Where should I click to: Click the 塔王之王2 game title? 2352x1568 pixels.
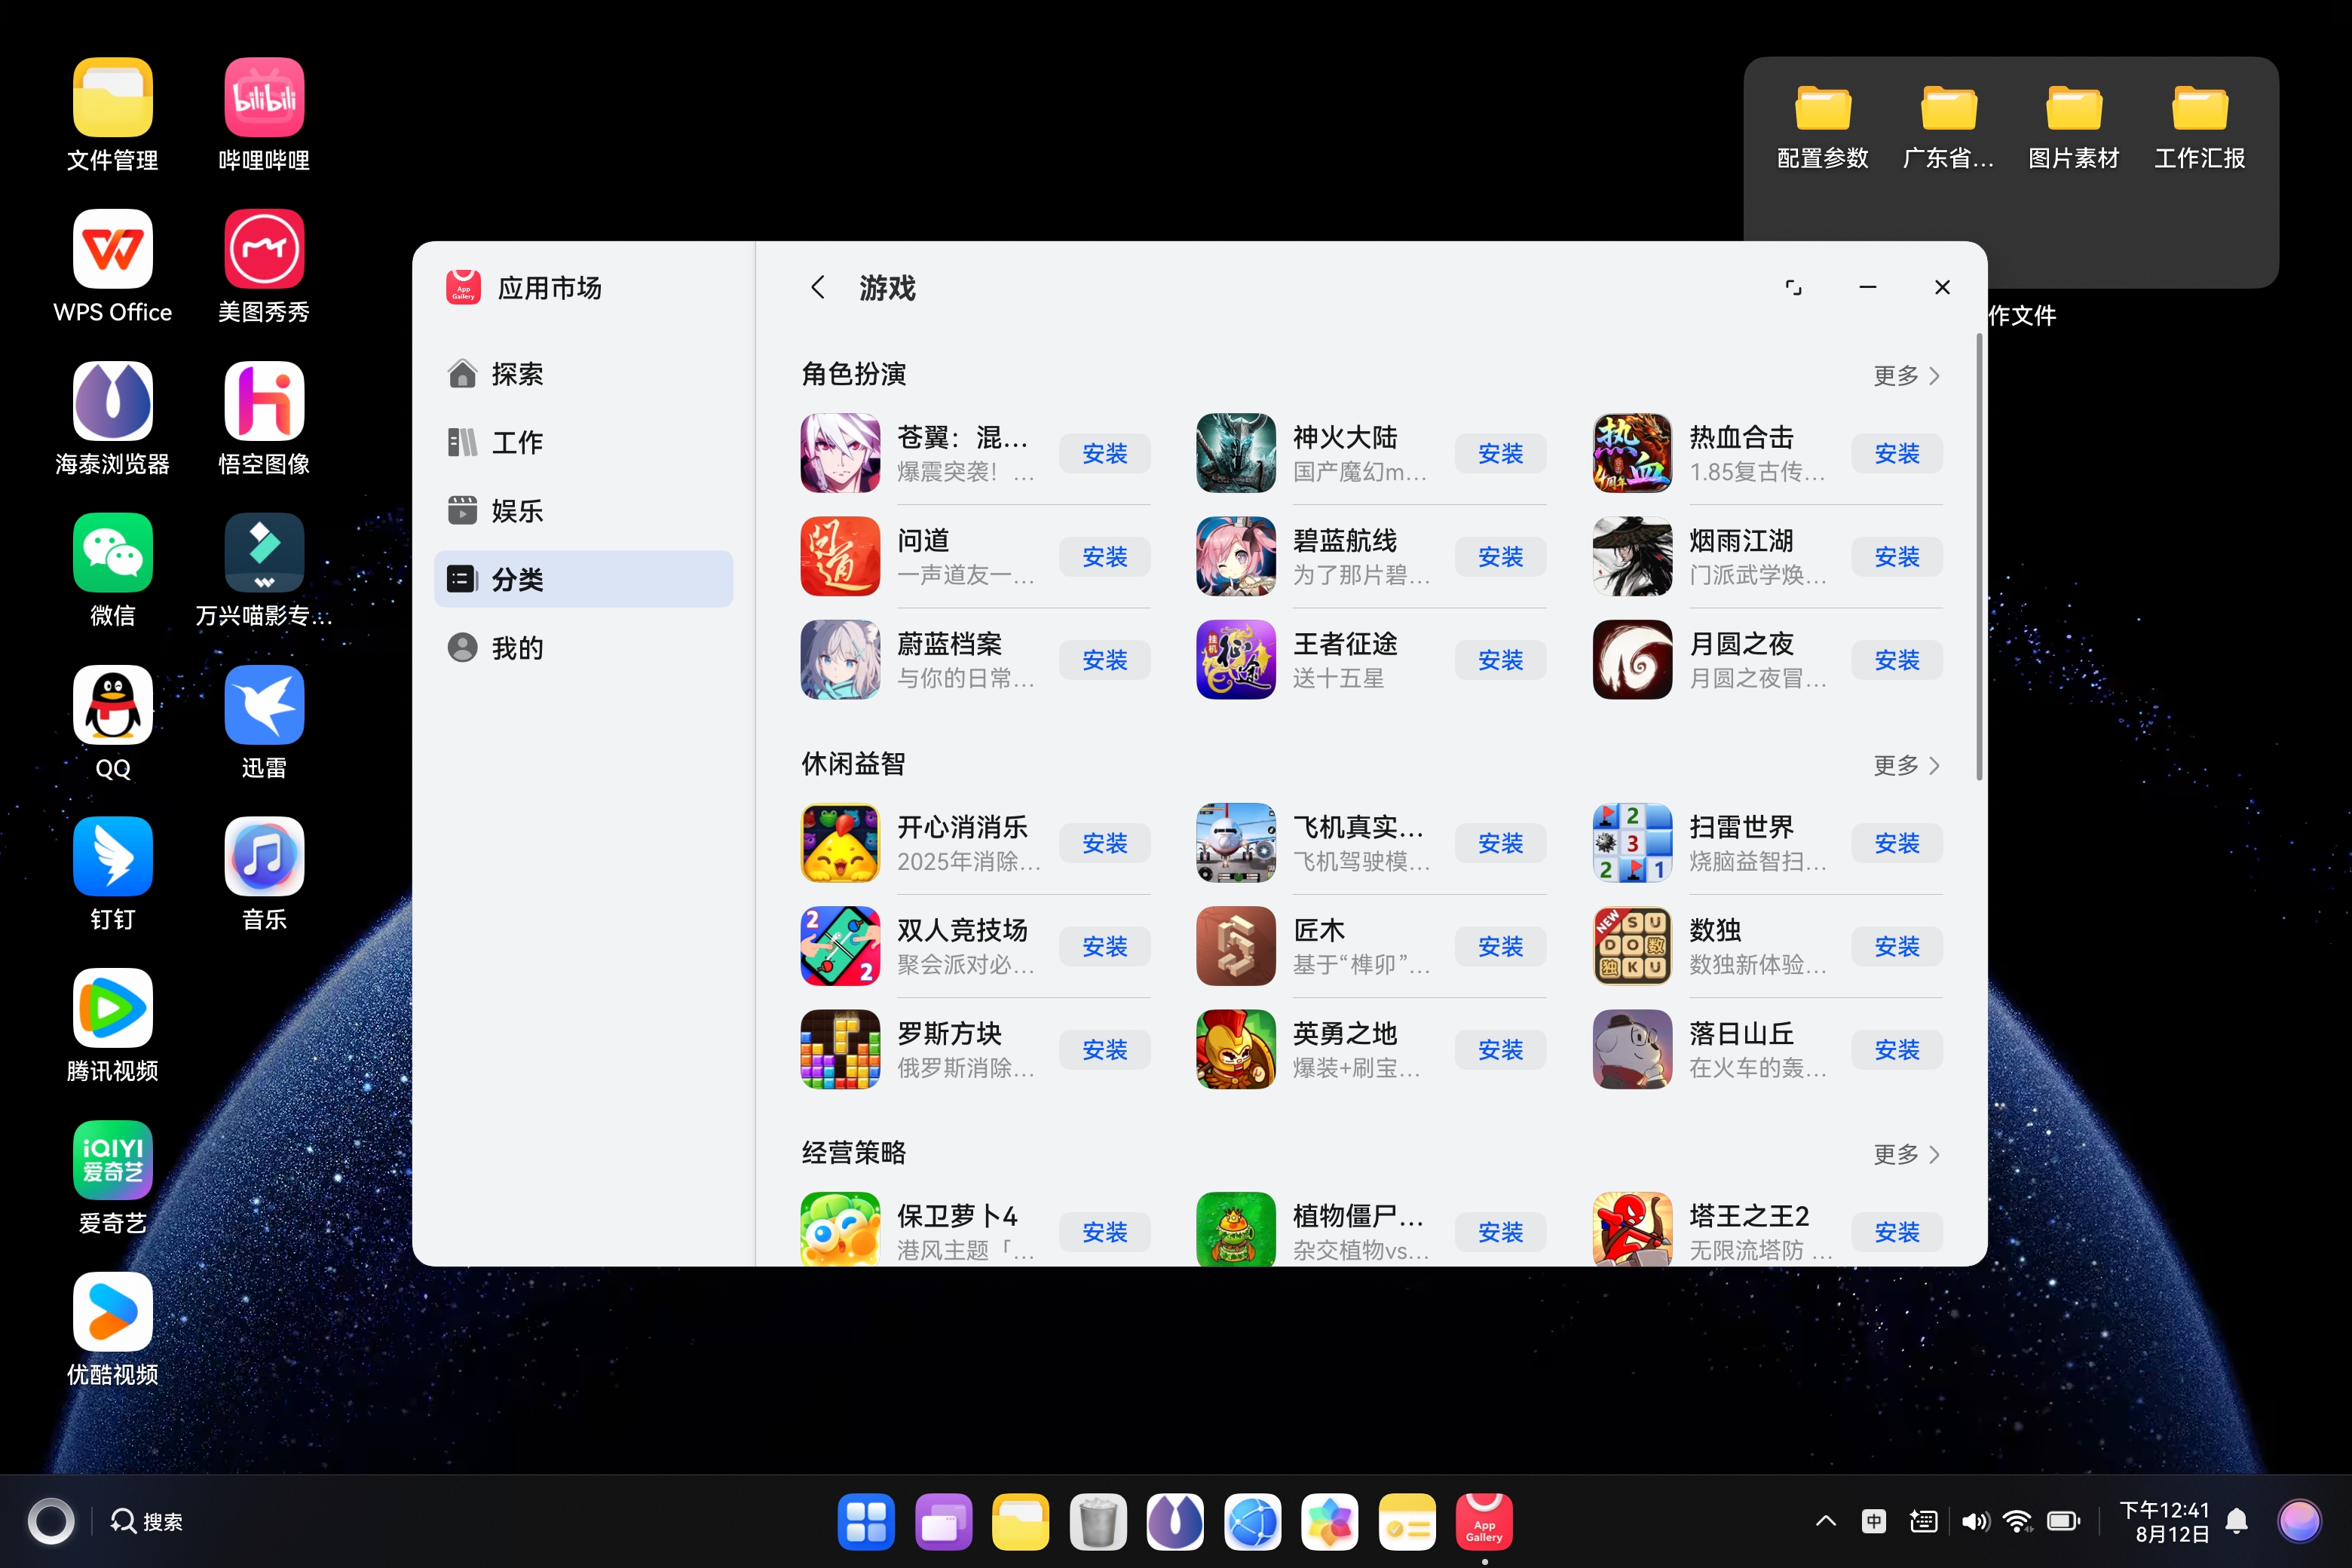coord(1749,1216)
